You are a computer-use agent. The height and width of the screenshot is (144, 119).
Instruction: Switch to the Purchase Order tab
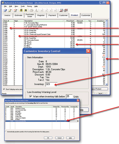[30, 15]
